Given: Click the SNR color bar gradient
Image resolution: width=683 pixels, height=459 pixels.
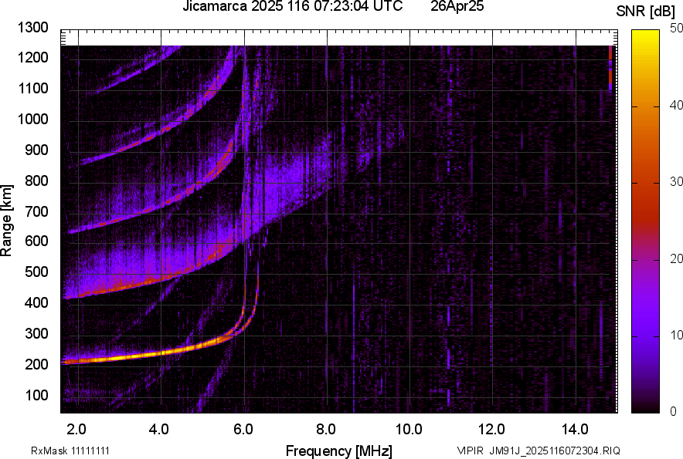Looking at the screenshot, I should click(x=646, y=221).
